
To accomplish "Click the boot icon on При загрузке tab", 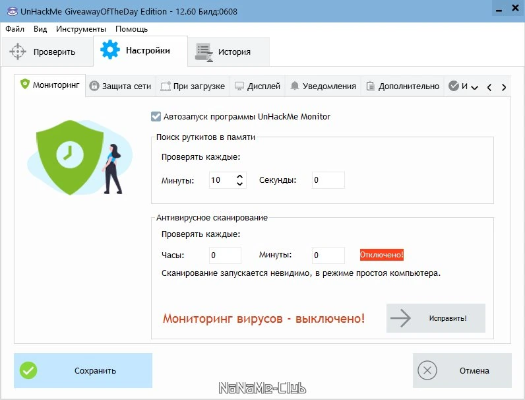I will pos(166,86).
